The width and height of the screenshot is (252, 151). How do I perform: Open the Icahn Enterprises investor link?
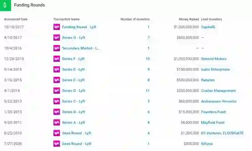pos(215,69)
